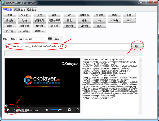This screenshot has height=121, width=159.
Task: Mute the player via speaker icon
Action: (x=47, y=110)
